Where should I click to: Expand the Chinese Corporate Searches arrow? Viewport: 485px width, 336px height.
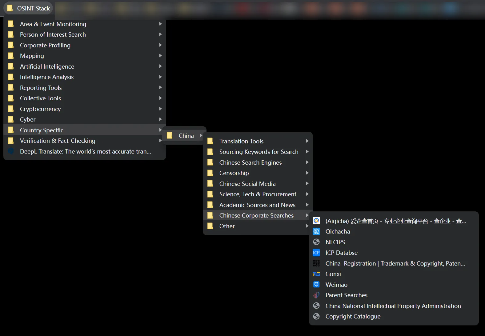pos(307,215)
